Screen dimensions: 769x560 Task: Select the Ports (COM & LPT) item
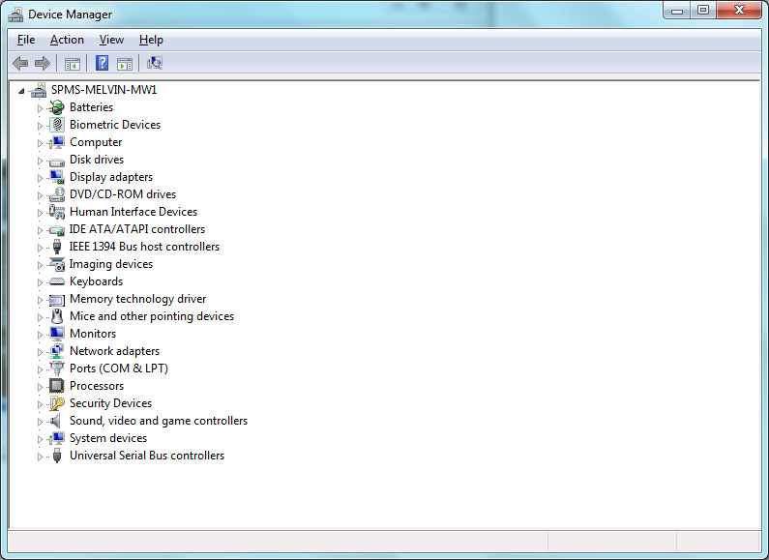118,368
